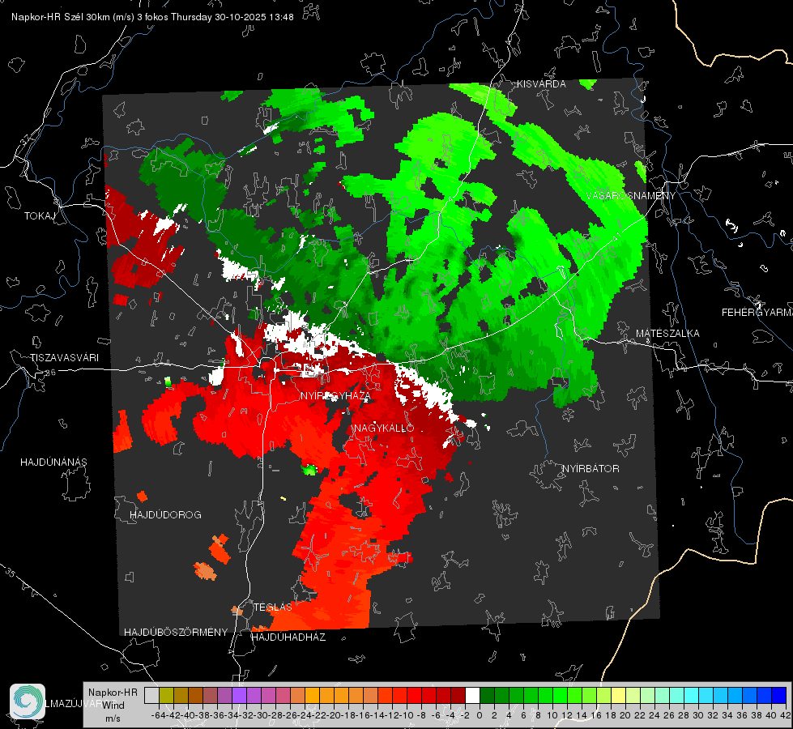This screenshot has width=793, height=729.
Task: Pick the white swatch in the wind legend
Action: [472, 695]
